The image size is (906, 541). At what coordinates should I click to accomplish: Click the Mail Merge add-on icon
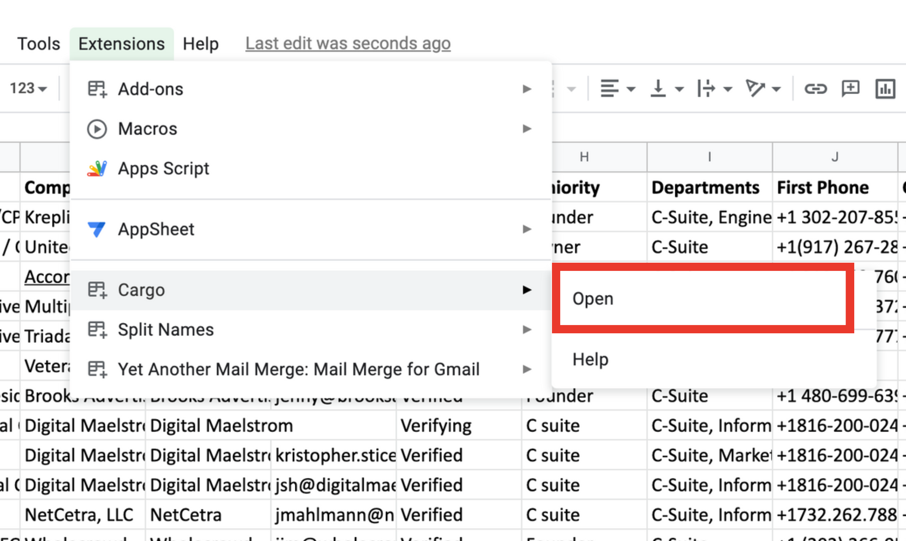coord(97,369)
